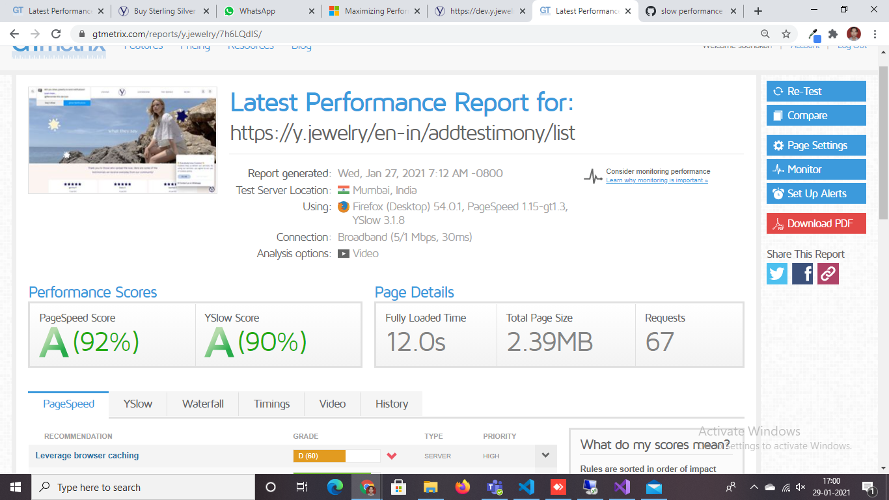Switch to the YSlow tab
The image size is (889, 500).
coord(137,404)
